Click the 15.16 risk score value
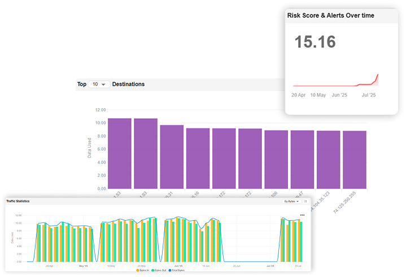The width and height of the screenshot is (406, 277). click(315, 42)
